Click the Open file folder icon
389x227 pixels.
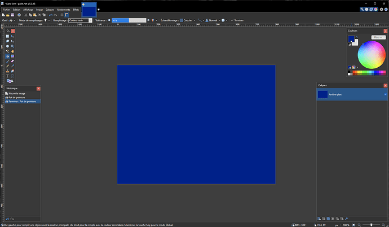[x=8, y=15]
